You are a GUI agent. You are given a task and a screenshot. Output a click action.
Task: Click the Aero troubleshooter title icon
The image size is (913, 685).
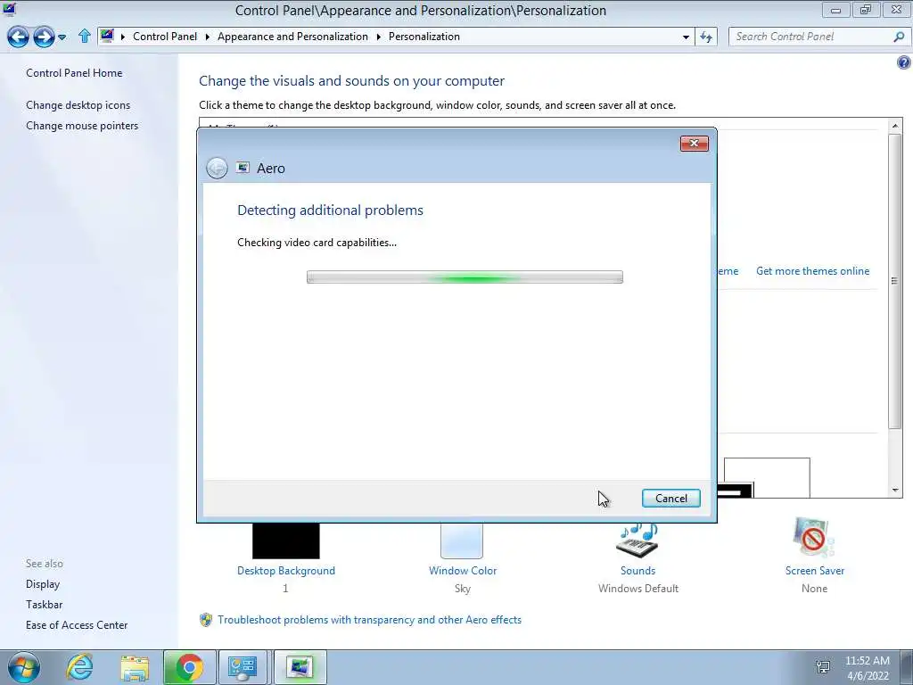tap(243, 168)
